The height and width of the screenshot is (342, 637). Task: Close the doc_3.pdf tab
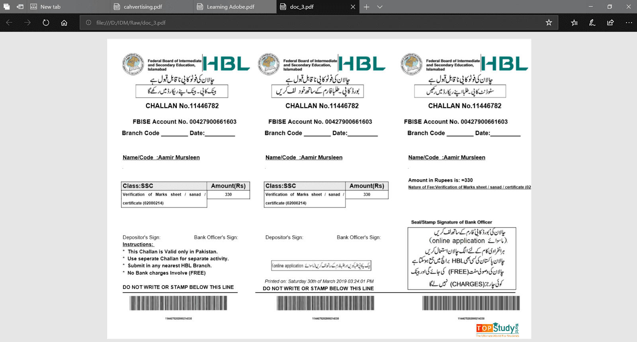click(x=353, y=7)
